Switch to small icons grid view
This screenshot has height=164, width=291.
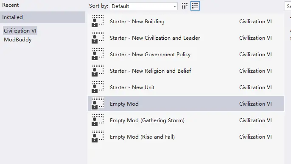pyautogui.click(x=185, y=6)
